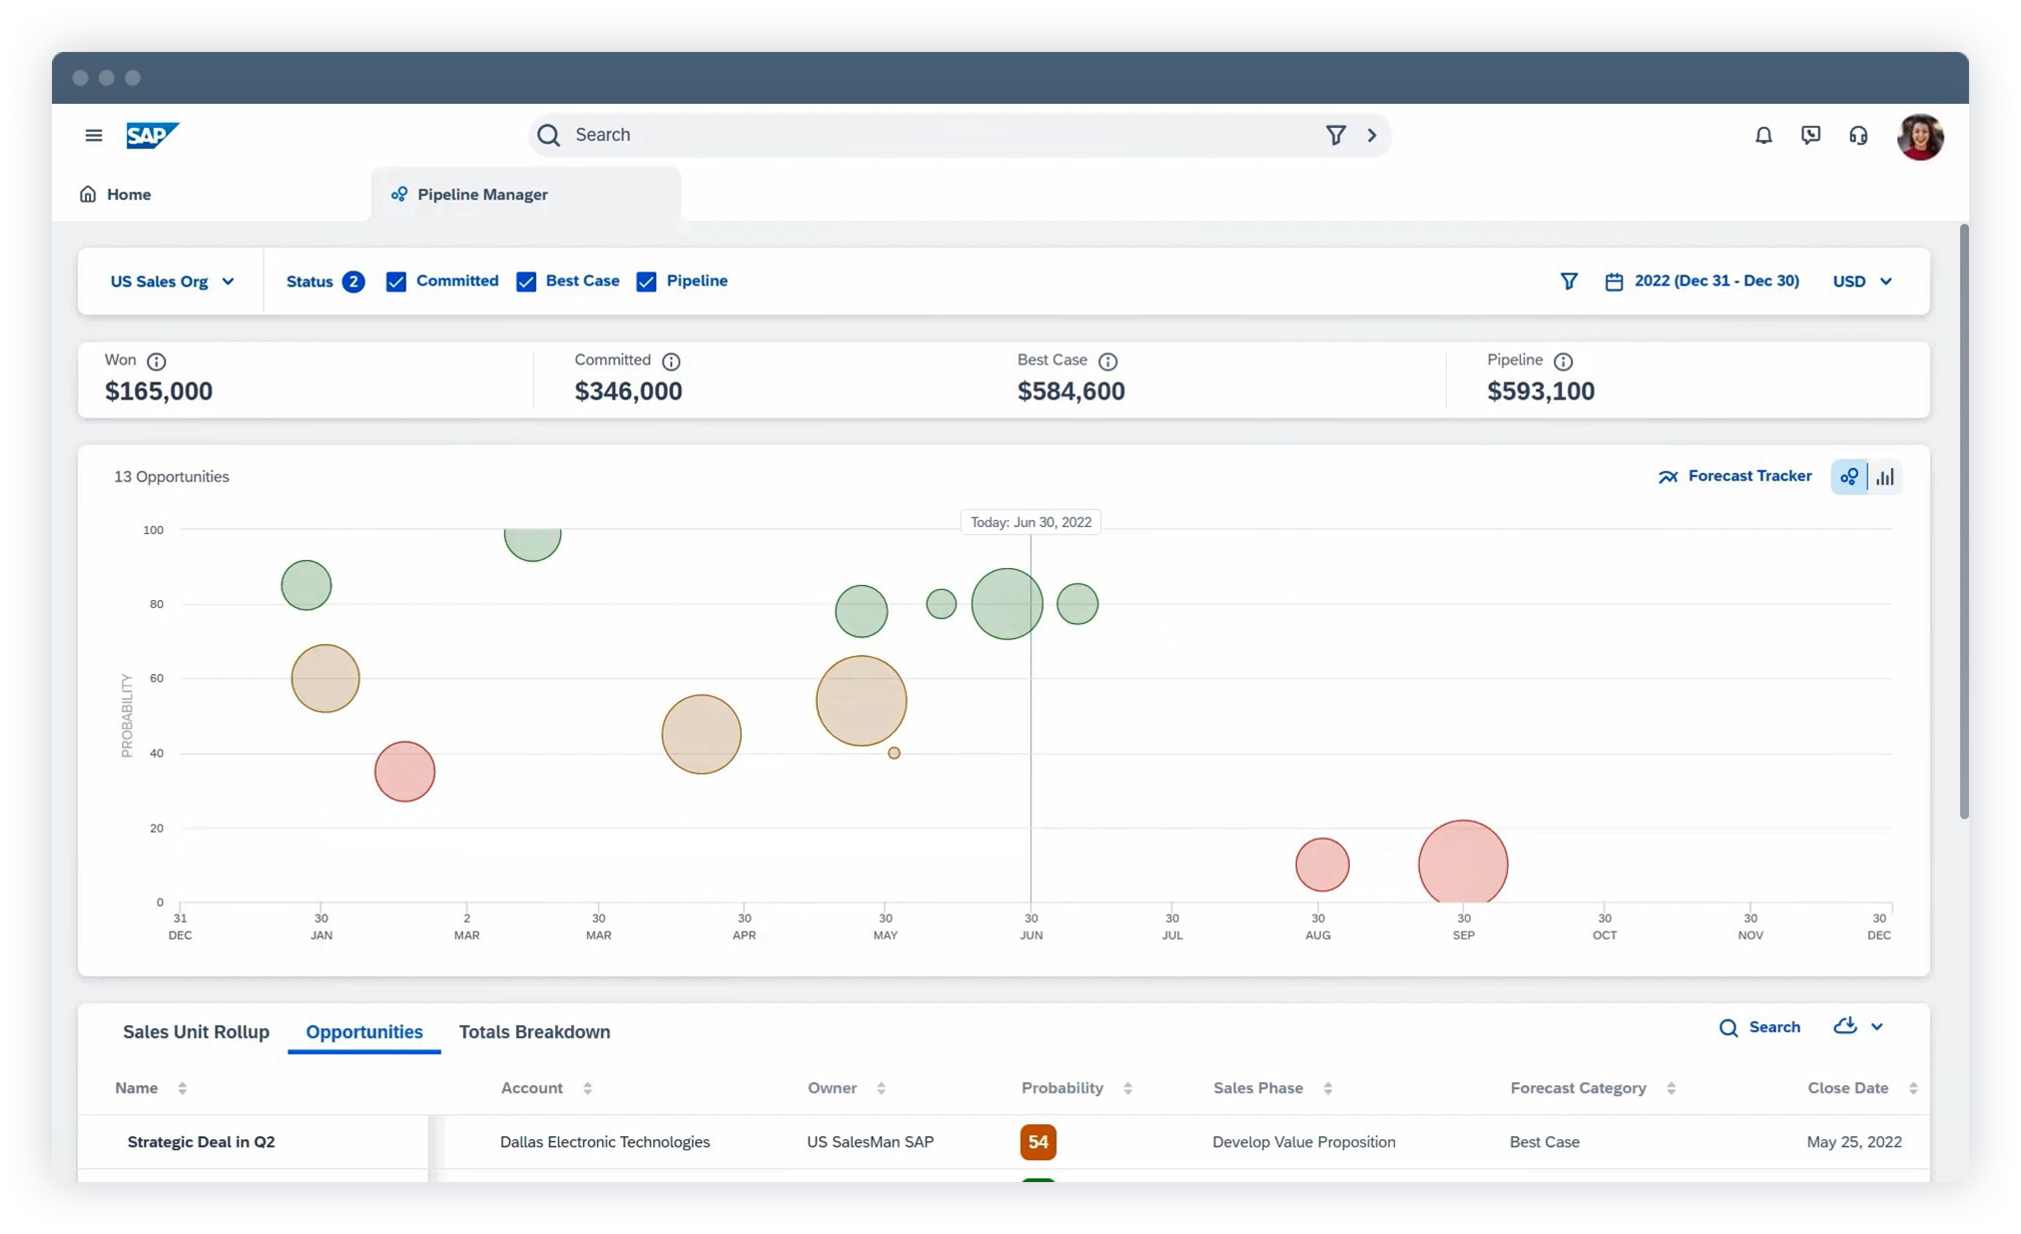Click the 13 Opportunities label
The image size is (2021, 1234).
[172, 477]
